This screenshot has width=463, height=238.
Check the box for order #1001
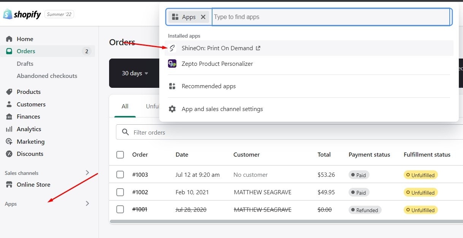pyautogui.click(x=120, y=209)
